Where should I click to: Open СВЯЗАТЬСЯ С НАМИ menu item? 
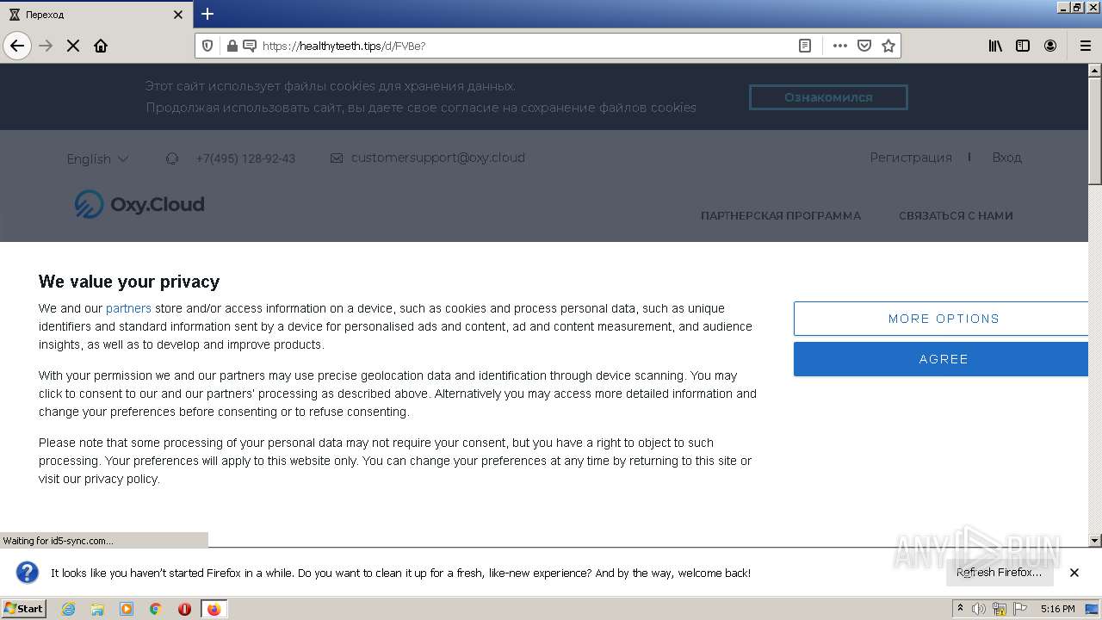tap(956, 216)
